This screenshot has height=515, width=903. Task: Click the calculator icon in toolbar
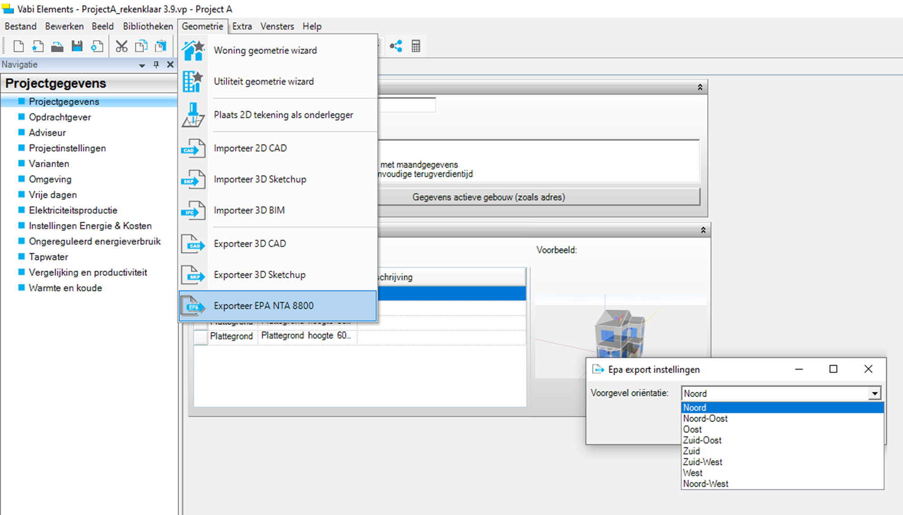[x=416, y=46]
